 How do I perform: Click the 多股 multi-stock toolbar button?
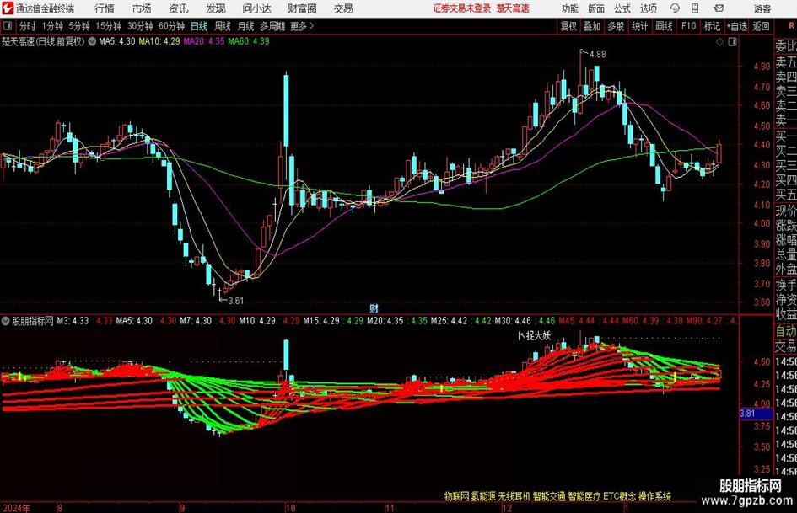click(616, 26)
